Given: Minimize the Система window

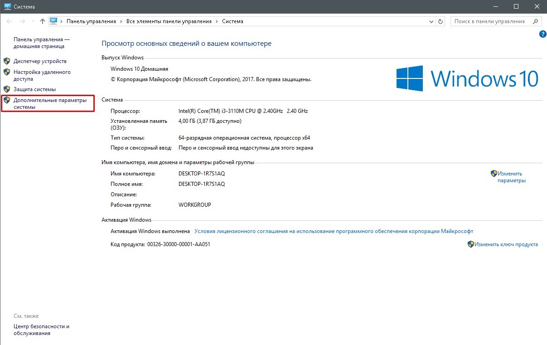Looking at the screenshot, I should click(x=495, y=7).
